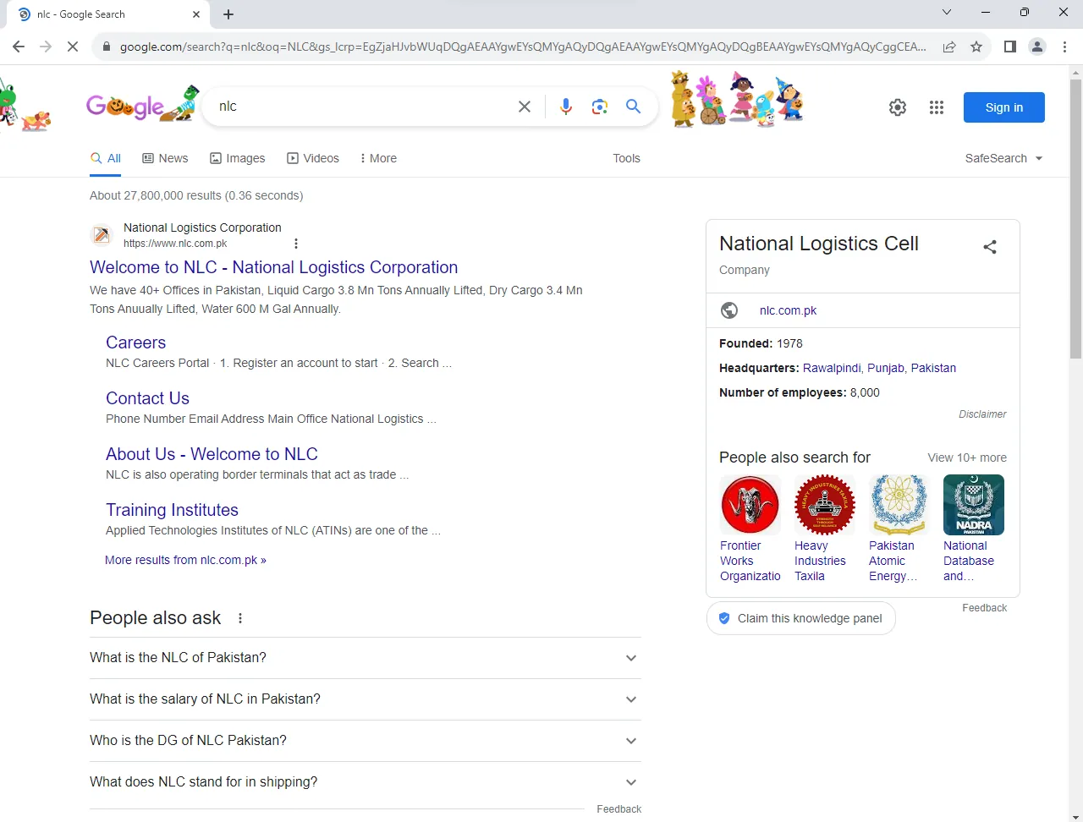The image size is (1083, 822).
Task: Click More results from nlc.com.pk
Action: point(185,560)
